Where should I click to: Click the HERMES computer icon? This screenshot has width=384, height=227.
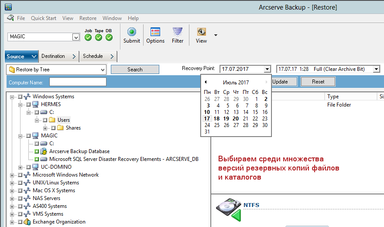click(x=35, y=104)
